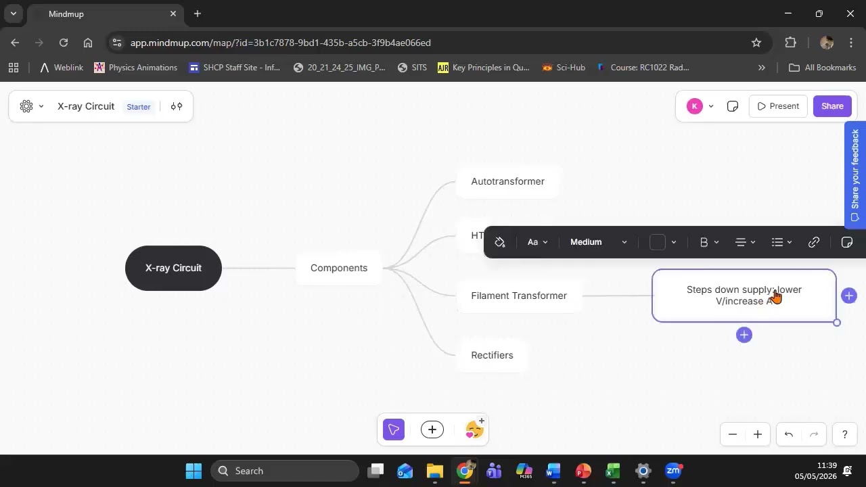Viewport: 866px width, 487px height.
Task: Open the browser extensions puzzle icon
Action: point(790,43)
